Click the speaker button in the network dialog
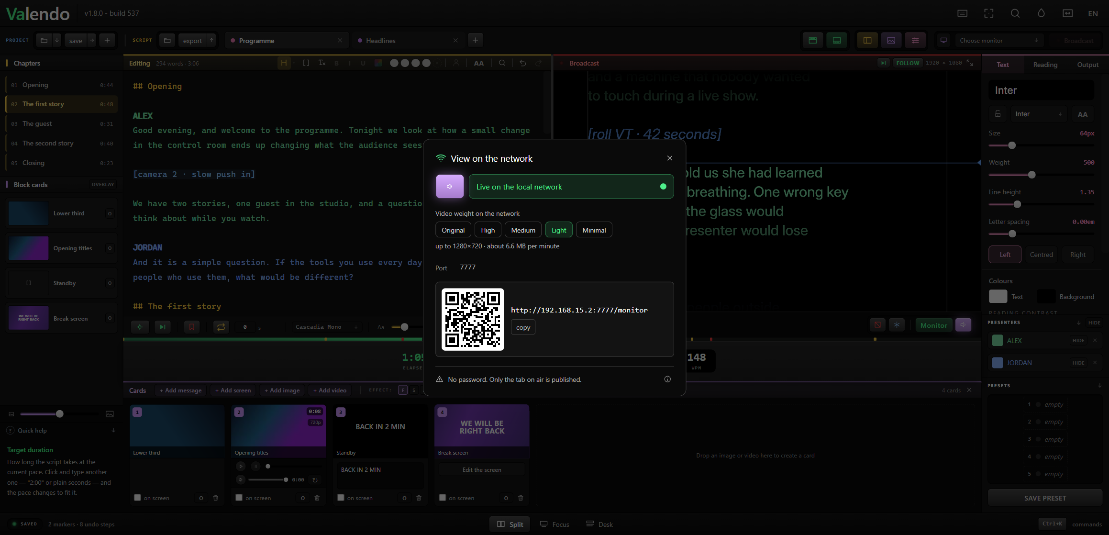 tap(450, 187)
